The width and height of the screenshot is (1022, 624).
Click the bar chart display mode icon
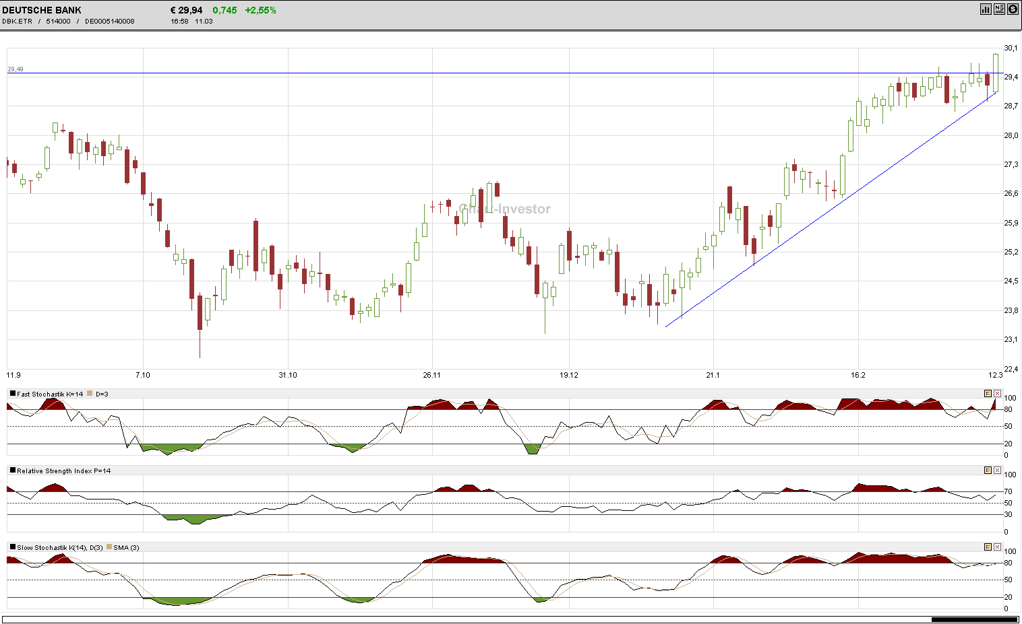(x=986, y=9)
